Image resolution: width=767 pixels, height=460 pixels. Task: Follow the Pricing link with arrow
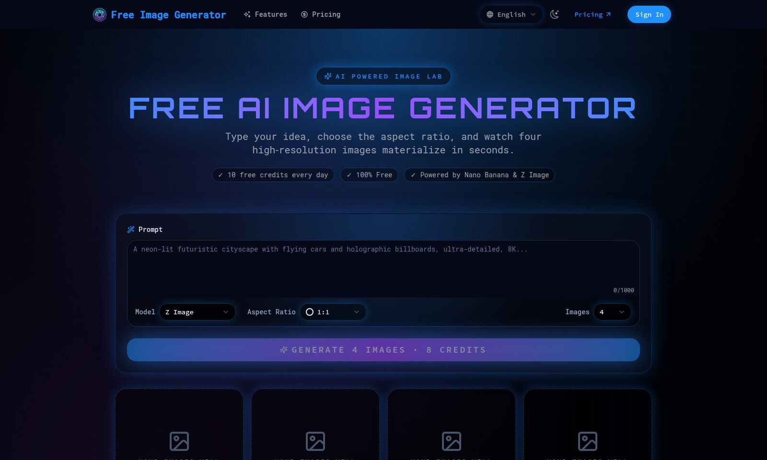pyautogui.click(x=593, y=14)
